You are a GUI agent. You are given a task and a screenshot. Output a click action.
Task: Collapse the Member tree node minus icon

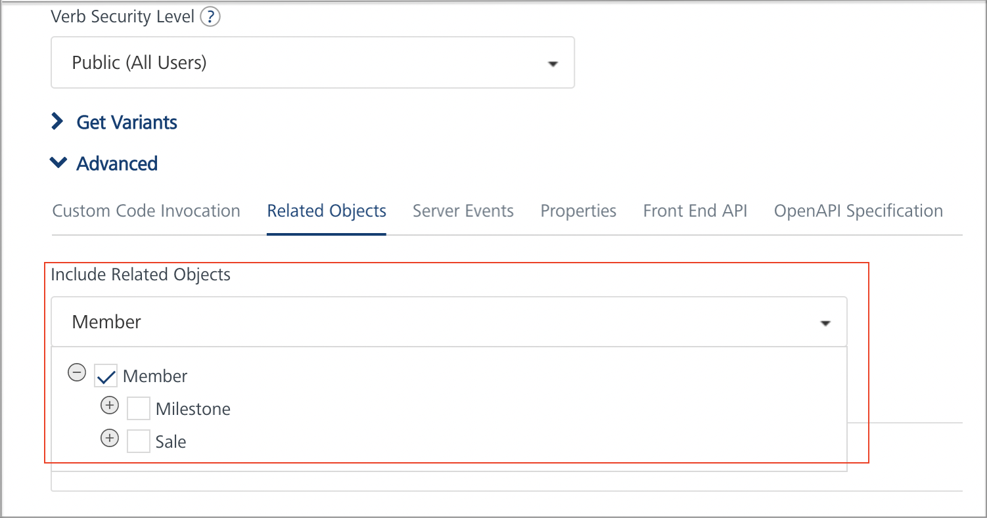click(x=77, y=374)
